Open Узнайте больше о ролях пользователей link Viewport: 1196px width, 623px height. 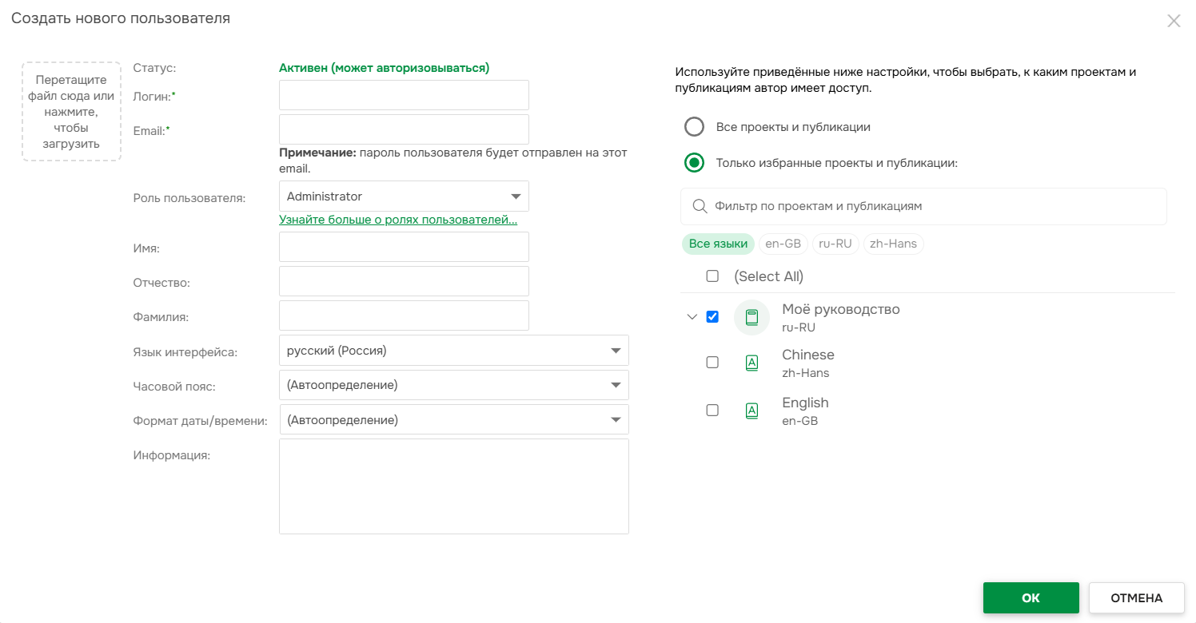397,220
